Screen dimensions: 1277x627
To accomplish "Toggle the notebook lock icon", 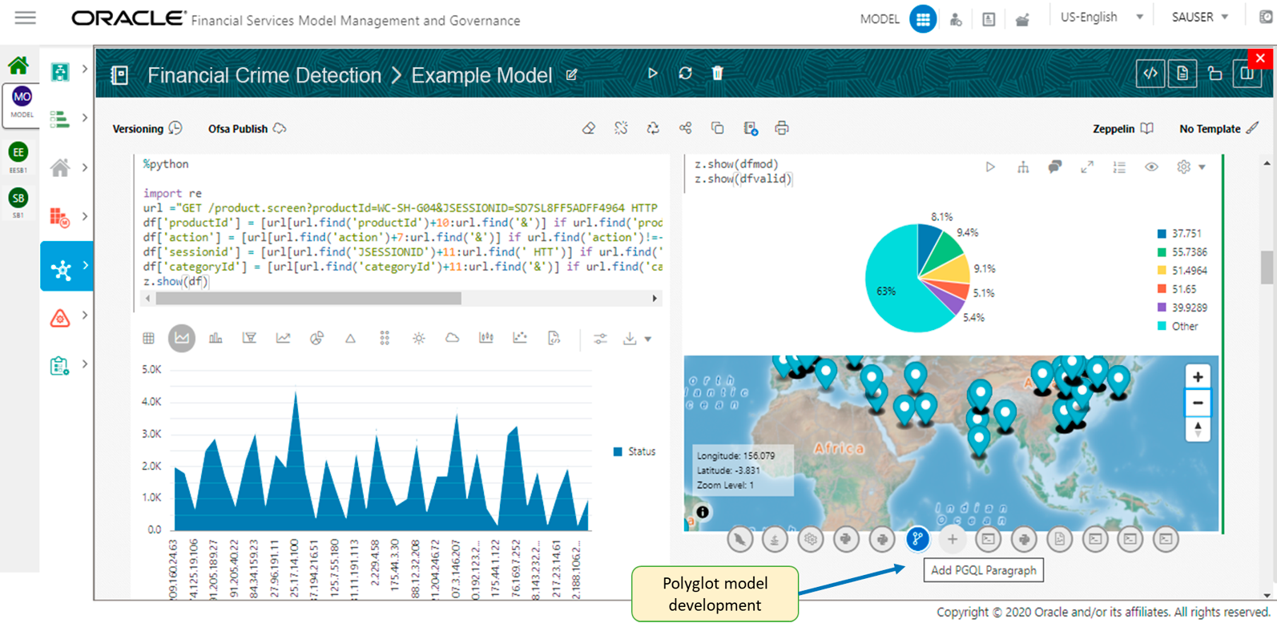I will pos(1215,74).
